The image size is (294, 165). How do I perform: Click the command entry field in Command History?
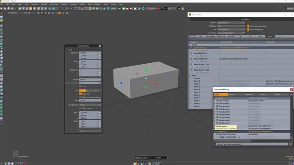coord(252,144)
